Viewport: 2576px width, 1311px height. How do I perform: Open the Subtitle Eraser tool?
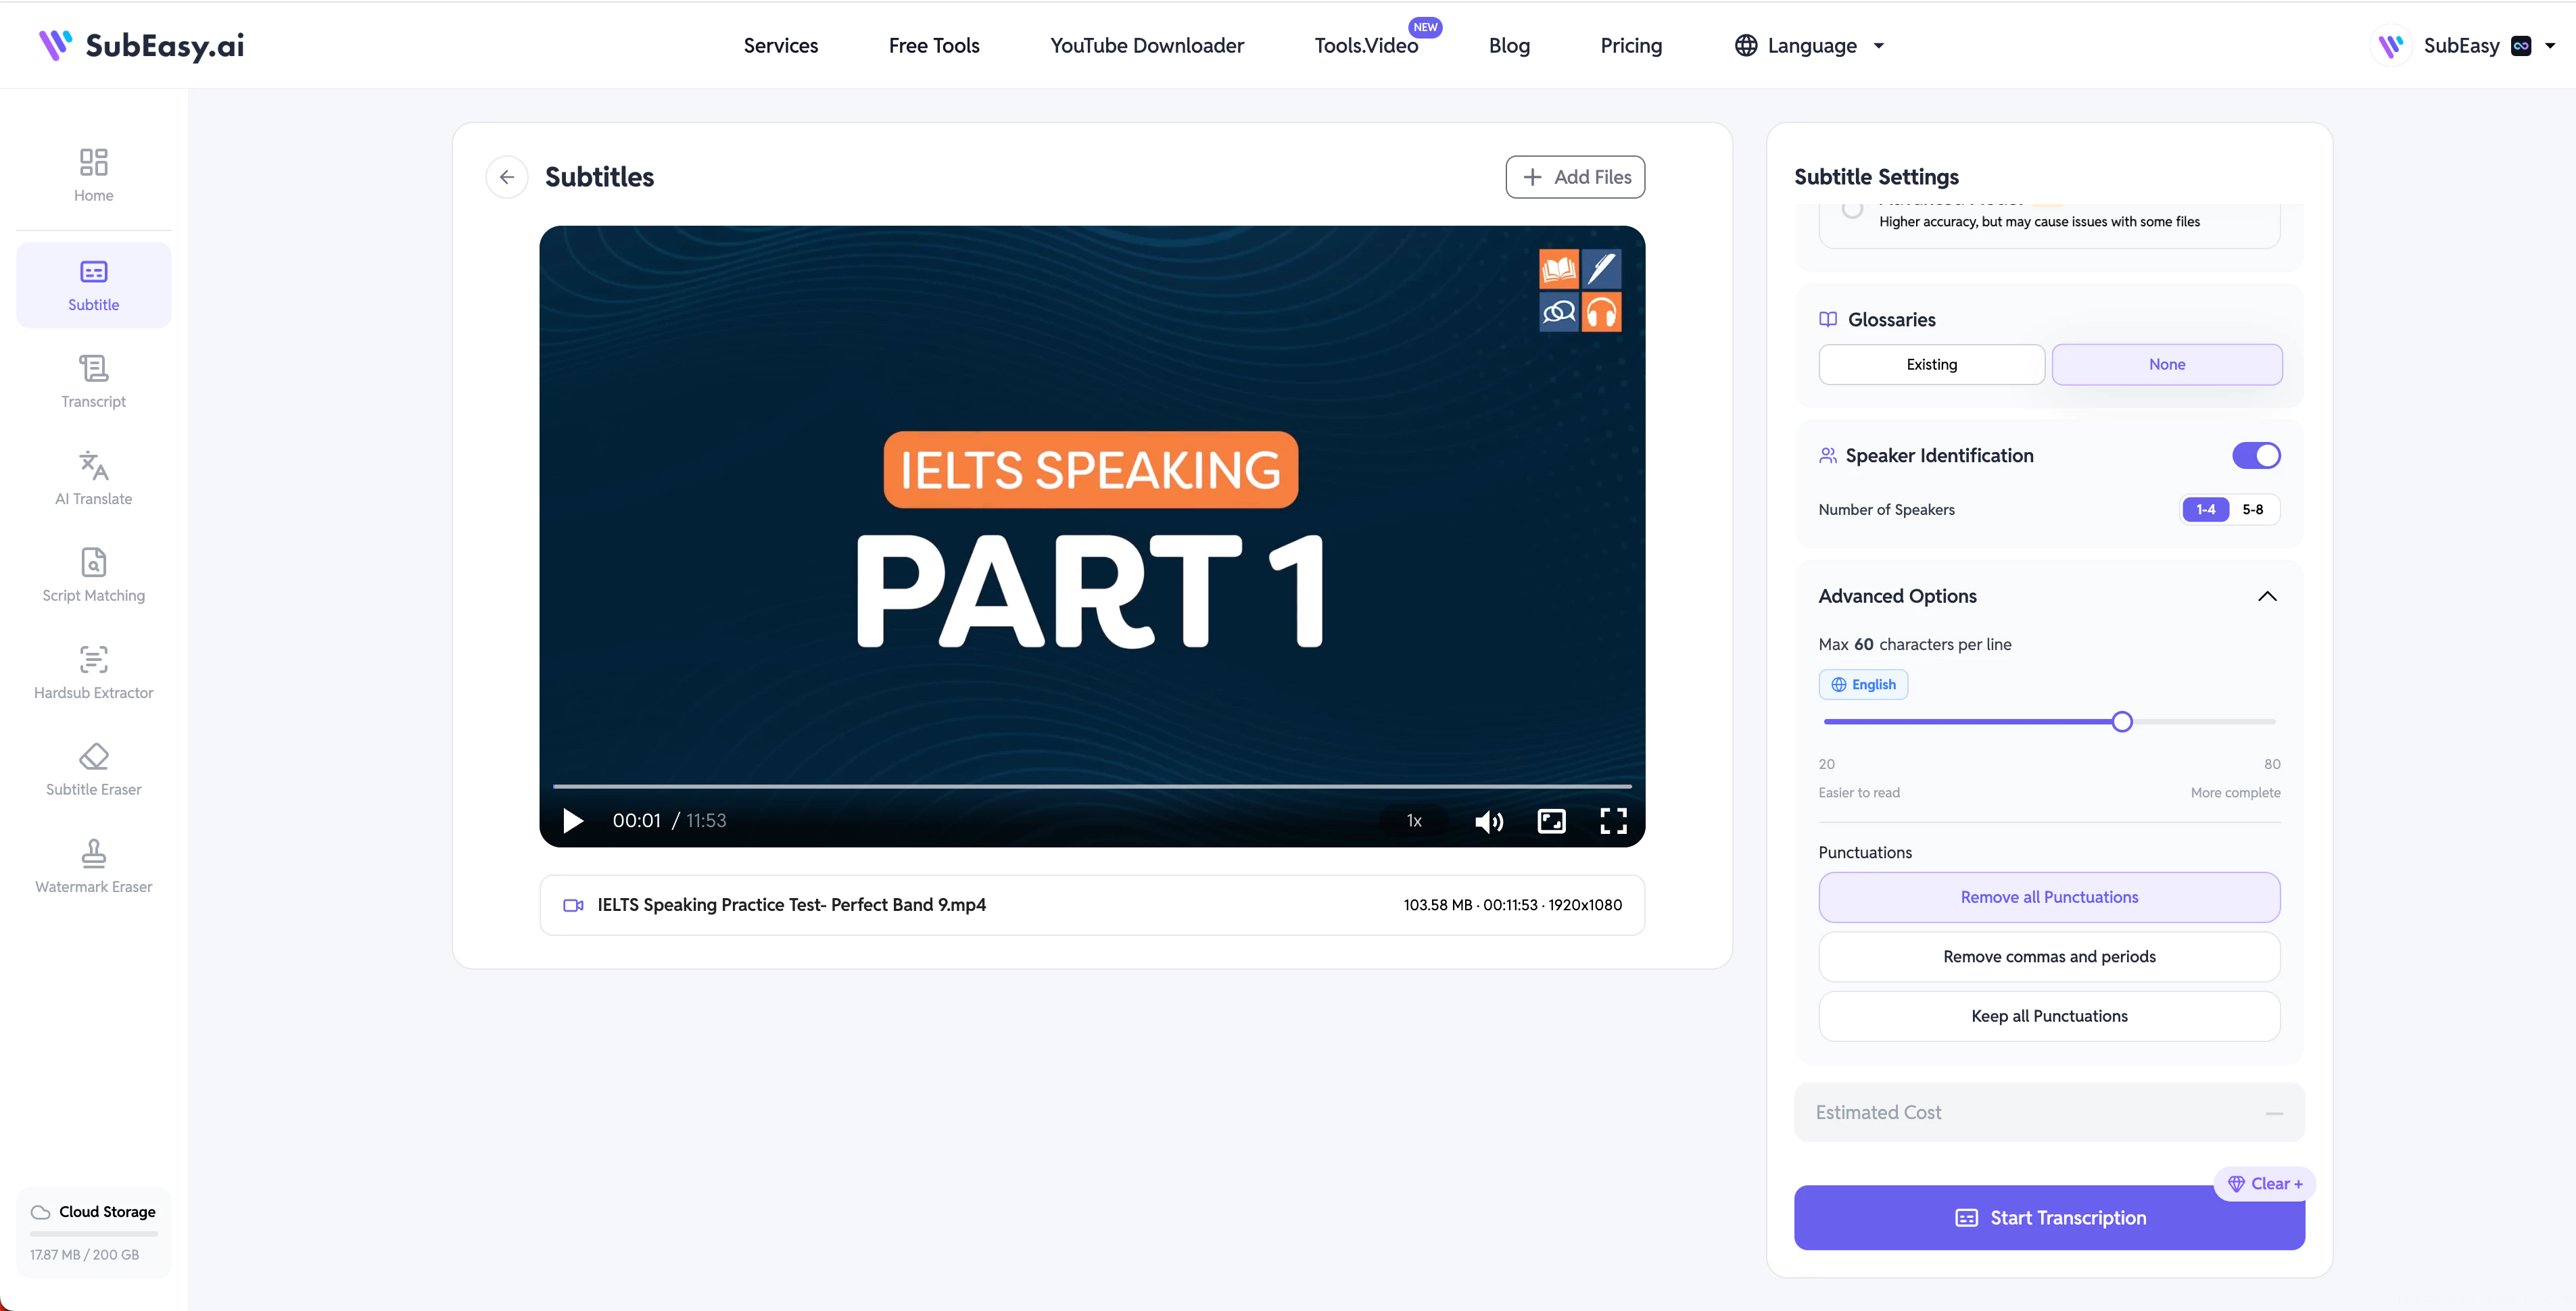93,770
